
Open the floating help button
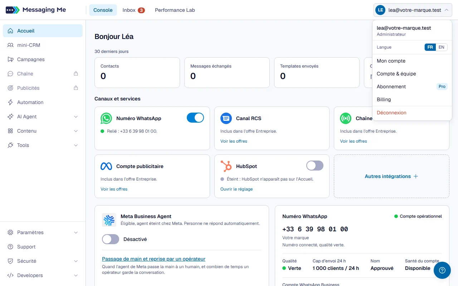pyautogui.click(x=442, y=270)
